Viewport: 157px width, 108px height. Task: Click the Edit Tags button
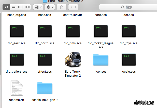click(73, 7)
